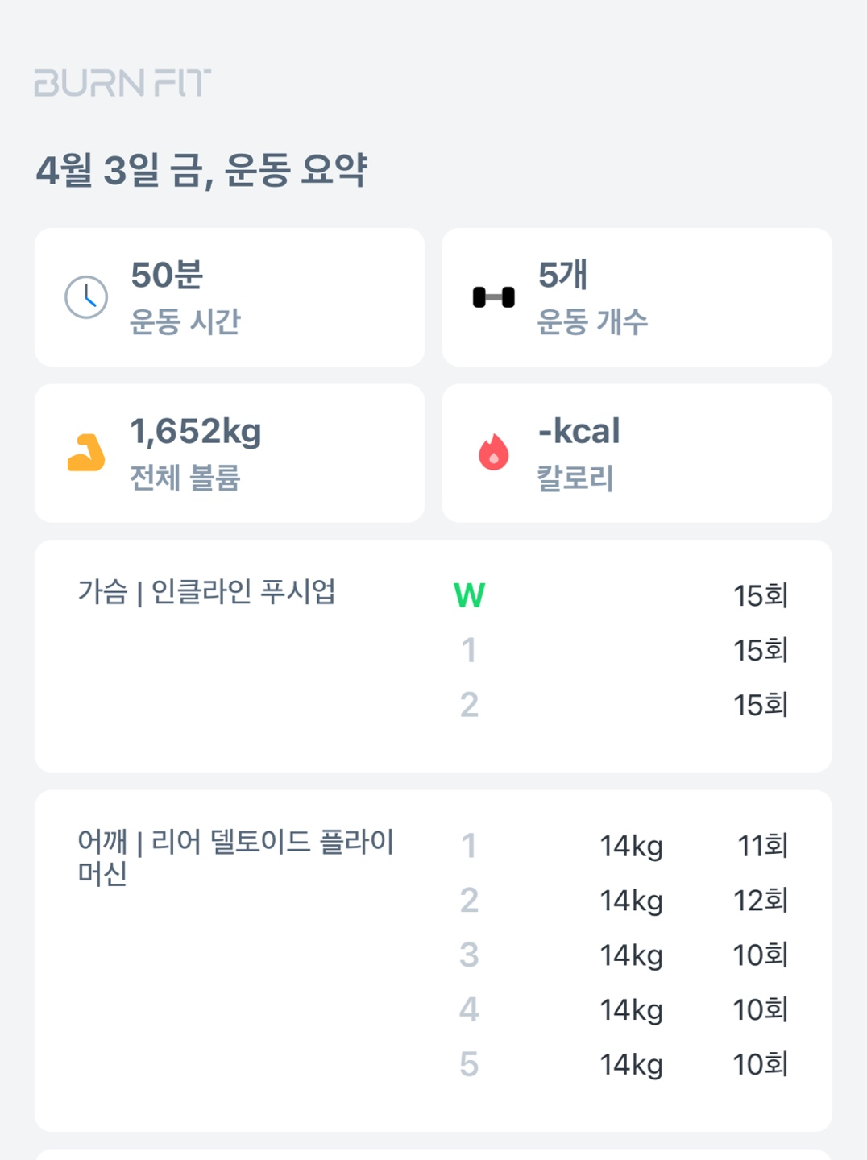The height and width of the screenshot is (1160, 867).
Task: Select the -kcal 칼로리 card
Action: [637, 453]
